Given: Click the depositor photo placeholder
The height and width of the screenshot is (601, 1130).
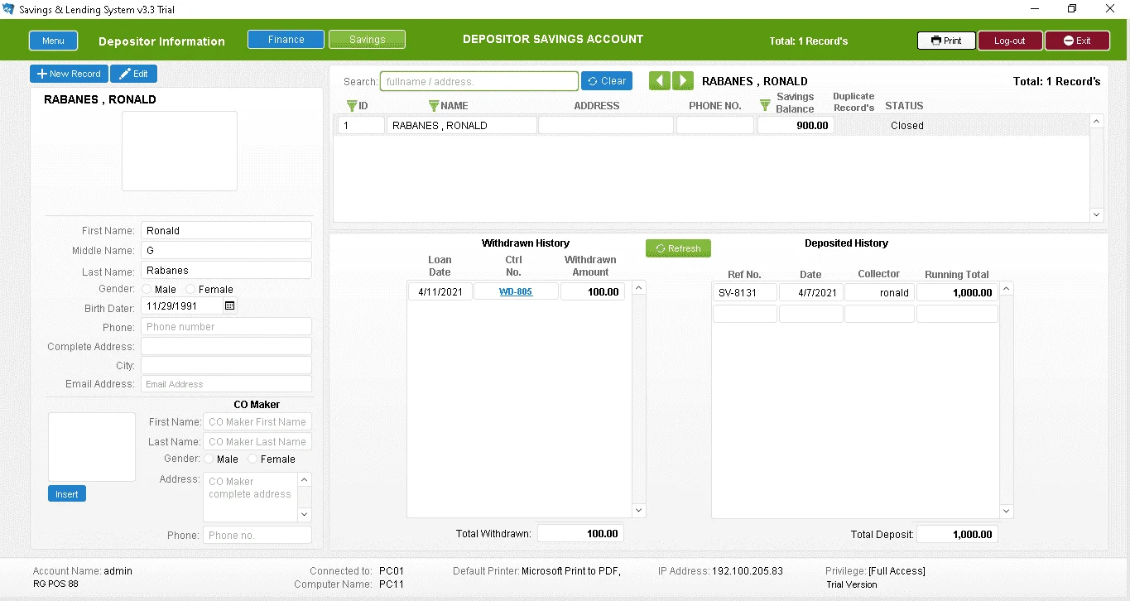Looking at the screenshot, I should pos(180,151).
